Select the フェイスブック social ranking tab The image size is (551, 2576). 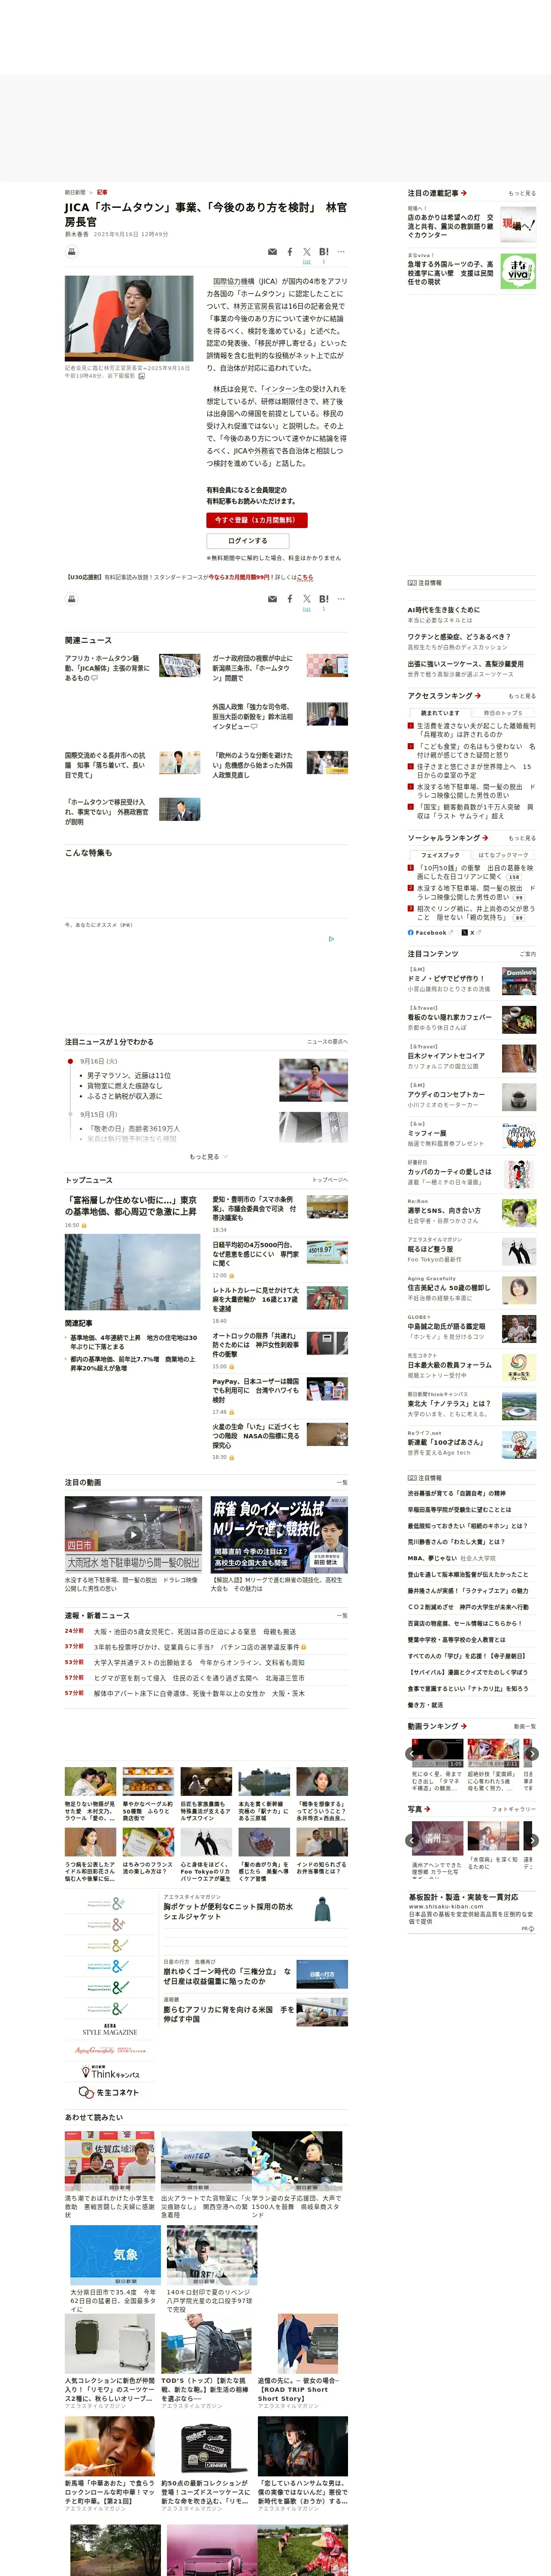point(440,855)
